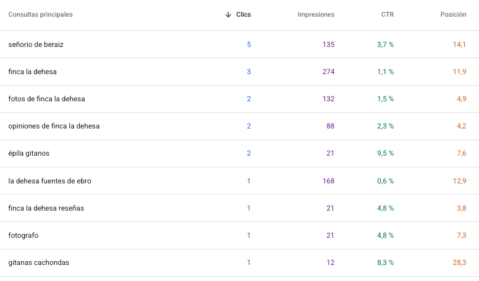Select the "la dehesa fuentes de ebro" query
The width and height of the screenshot is (479, 281).
(x=50, y=181)
